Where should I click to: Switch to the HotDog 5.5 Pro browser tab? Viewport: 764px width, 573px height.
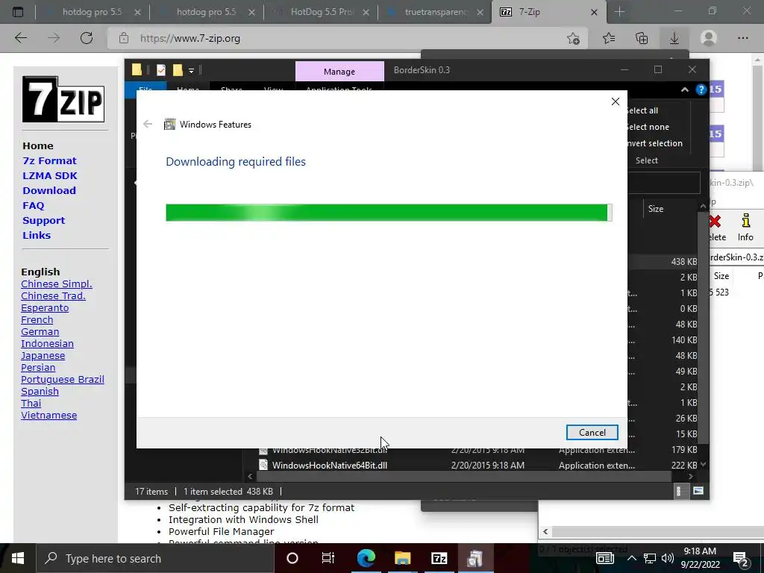pos(321,12)
